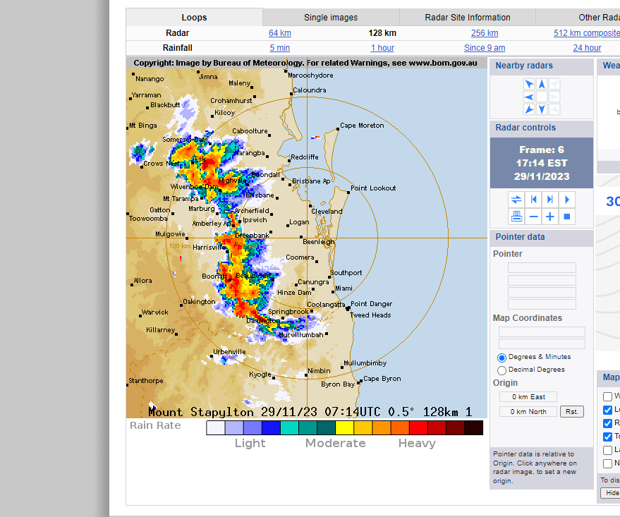The image size is (620, 517).
Task: Click the bright red Rain Rate swatch
Action: pos(418,428)
